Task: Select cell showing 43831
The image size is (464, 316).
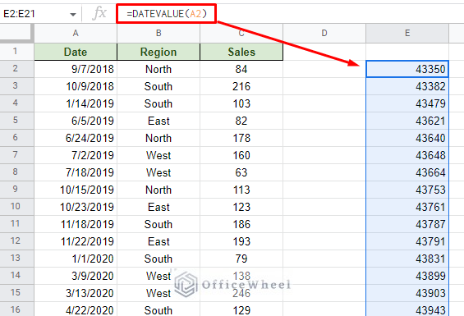Action: 407,259
